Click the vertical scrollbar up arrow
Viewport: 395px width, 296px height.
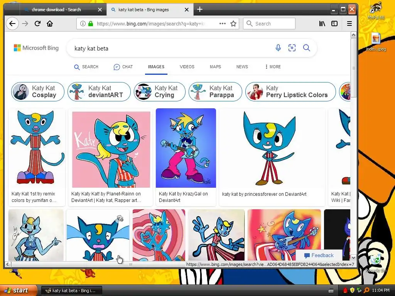353,35
